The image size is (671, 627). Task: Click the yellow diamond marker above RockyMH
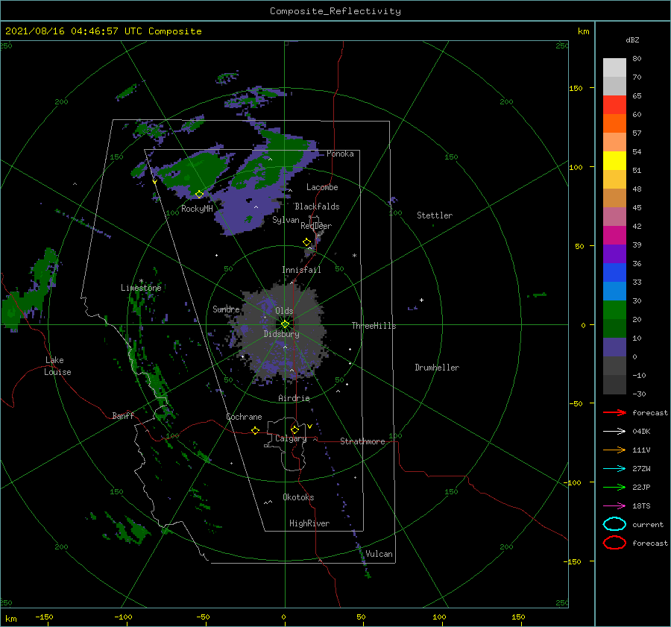click(x=199, y=195)
